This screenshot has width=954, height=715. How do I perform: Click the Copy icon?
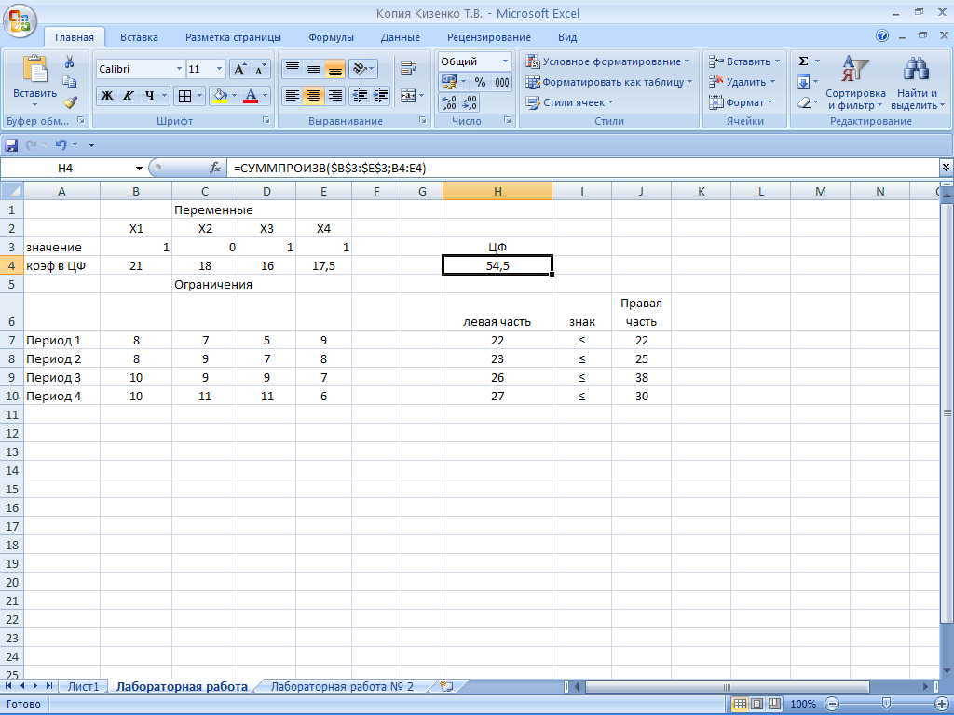69,82
